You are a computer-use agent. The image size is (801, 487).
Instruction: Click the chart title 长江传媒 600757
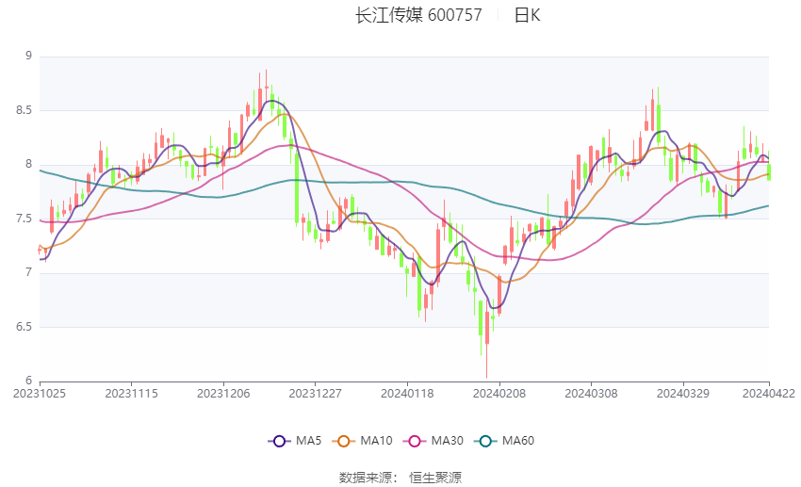(x=418, y=15)
